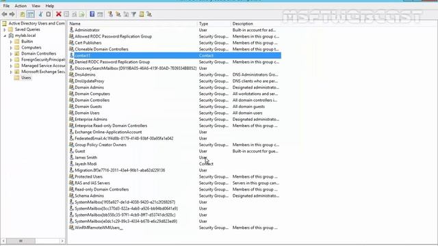438x246 pixels.
Task: Expand the Computers container arrow
Action: point(11,48)
